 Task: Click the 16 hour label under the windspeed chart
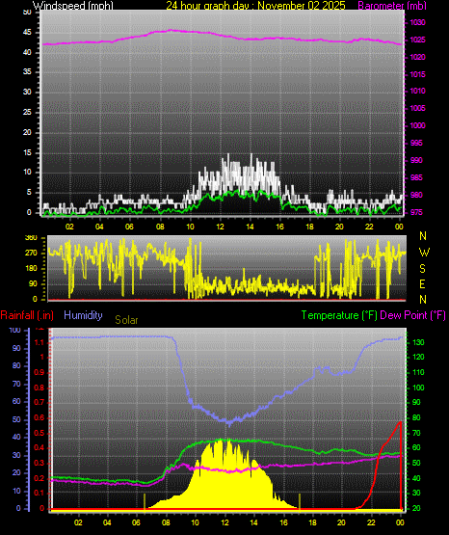click(x=279, y=227)
